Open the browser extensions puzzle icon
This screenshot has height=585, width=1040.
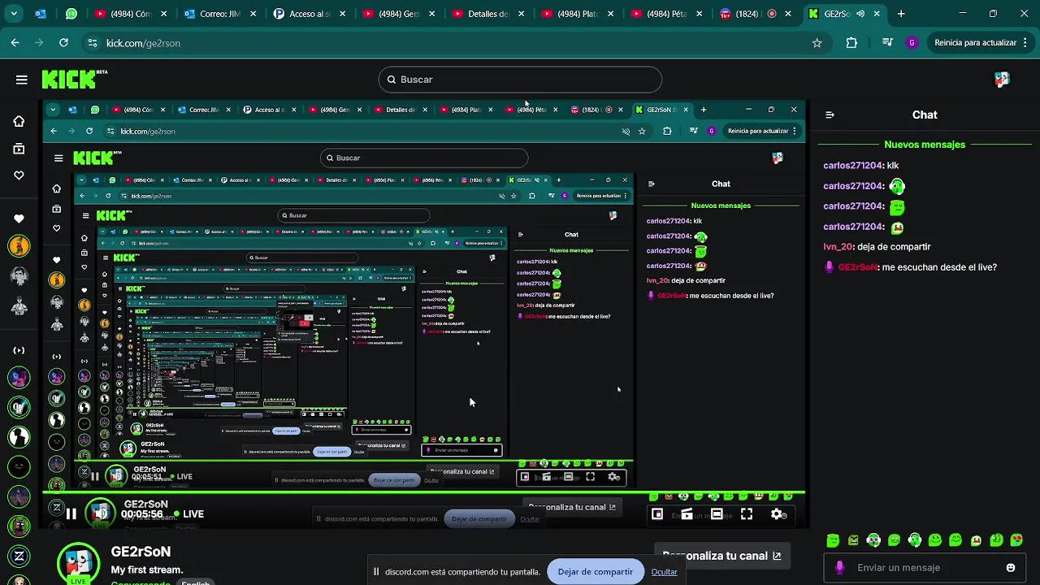851,43
